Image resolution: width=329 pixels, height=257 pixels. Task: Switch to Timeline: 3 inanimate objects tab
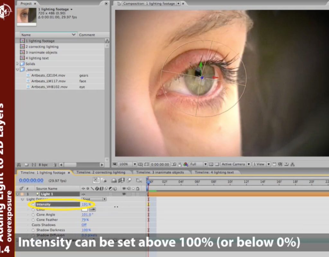160,172
